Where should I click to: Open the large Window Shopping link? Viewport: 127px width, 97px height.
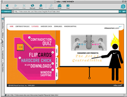coord(46,74)
